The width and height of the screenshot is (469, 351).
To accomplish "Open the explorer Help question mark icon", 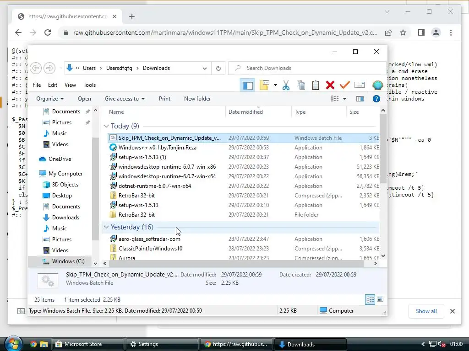I will click(376, 99).
